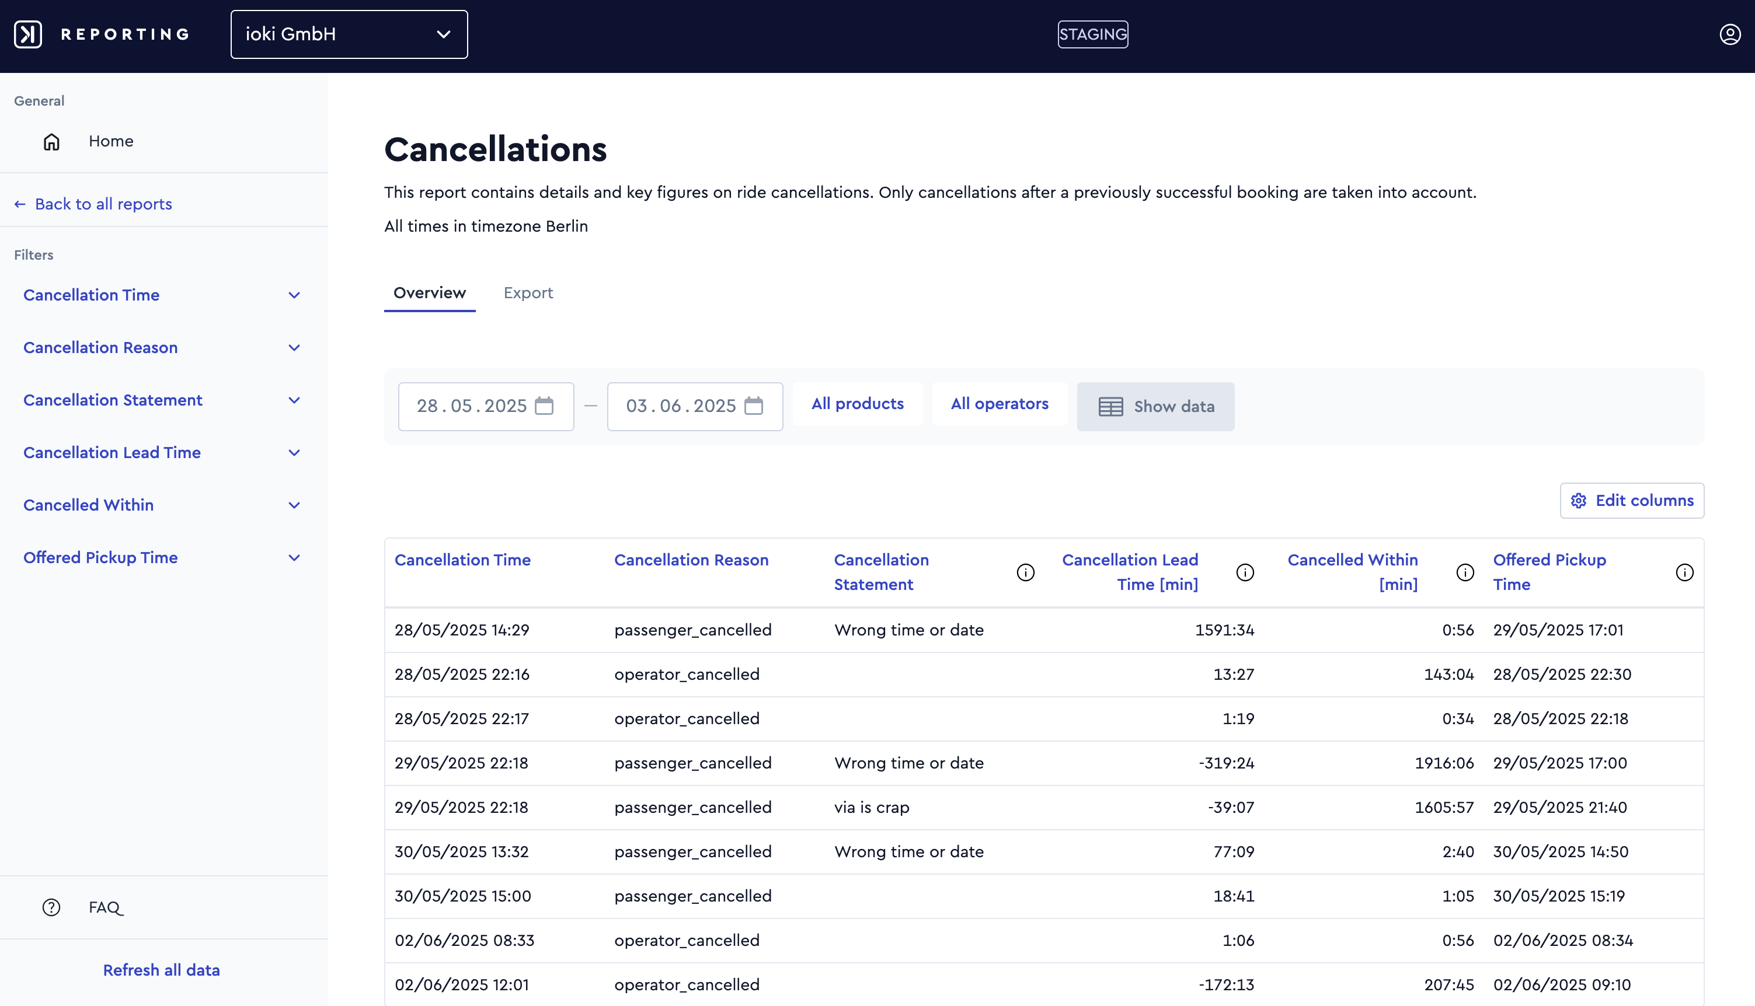Click the Home house icon
This screenshot has height=1006, width=1755.
(52, 142)
